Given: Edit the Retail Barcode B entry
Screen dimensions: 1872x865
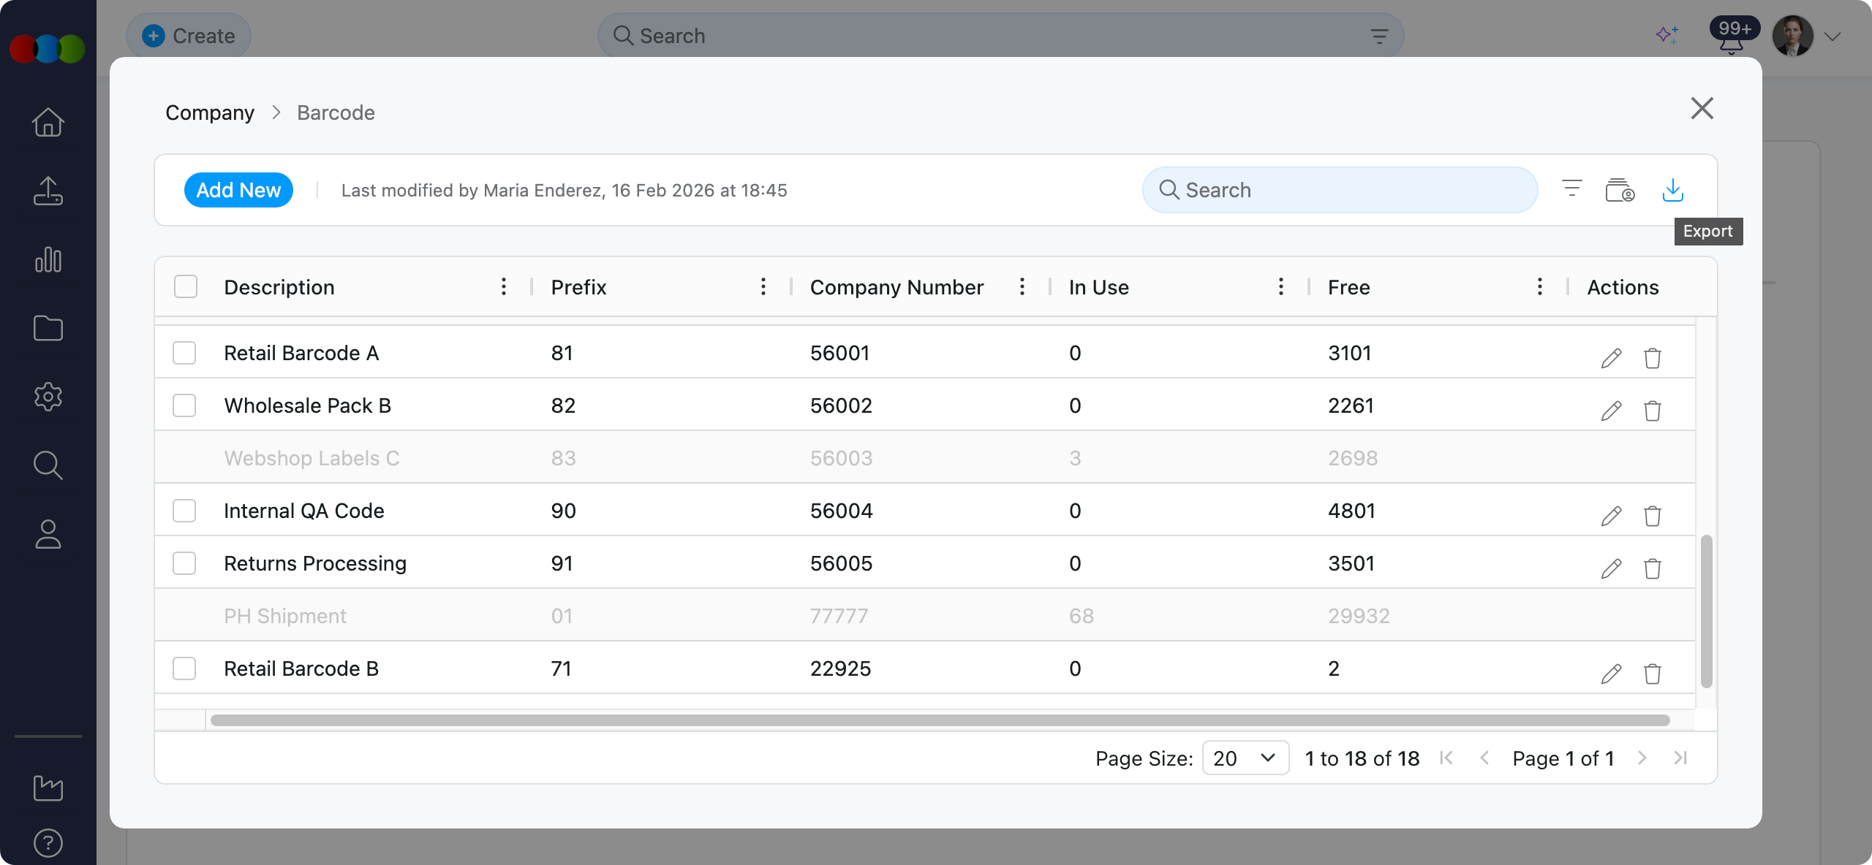Looking at the screenshot, I should [x=1611, y=674].
